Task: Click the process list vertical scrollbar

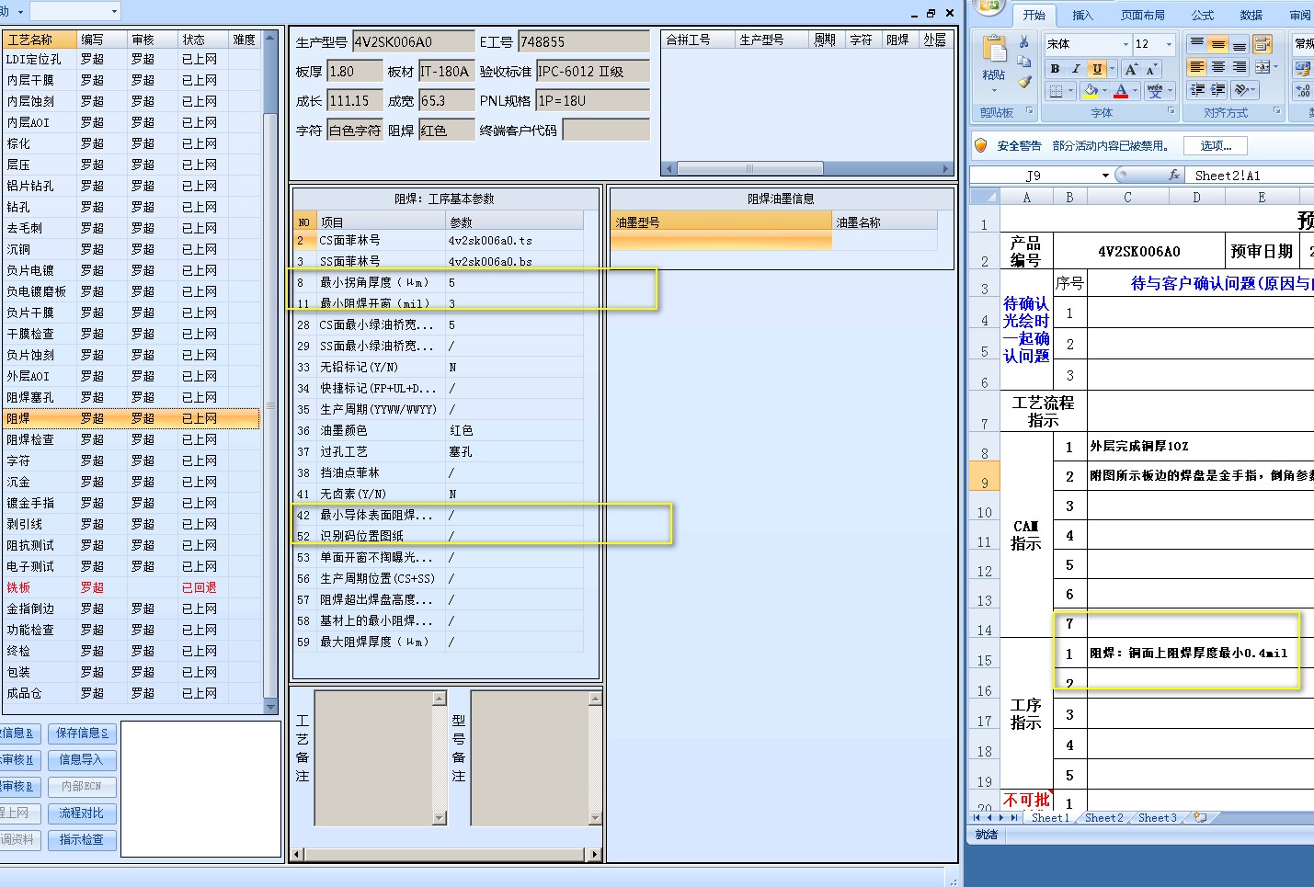Action: click(270, 372)
